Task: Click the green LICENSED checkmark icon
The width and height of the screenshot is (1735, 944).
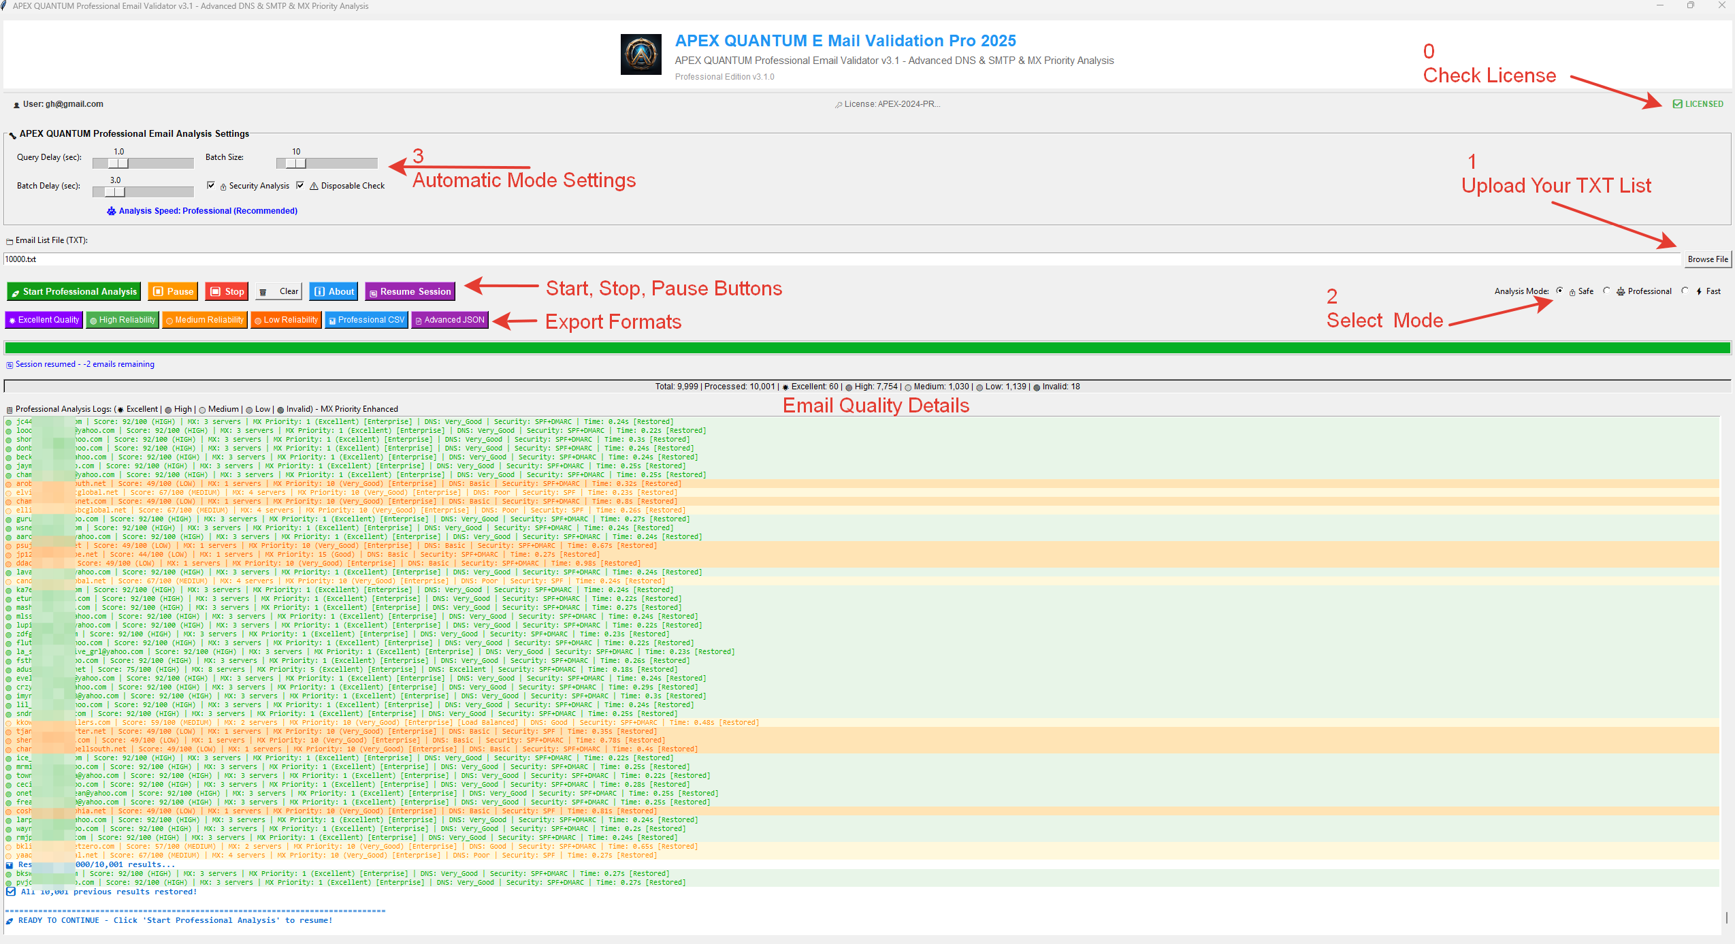Action: click(x=1677, y=104)
